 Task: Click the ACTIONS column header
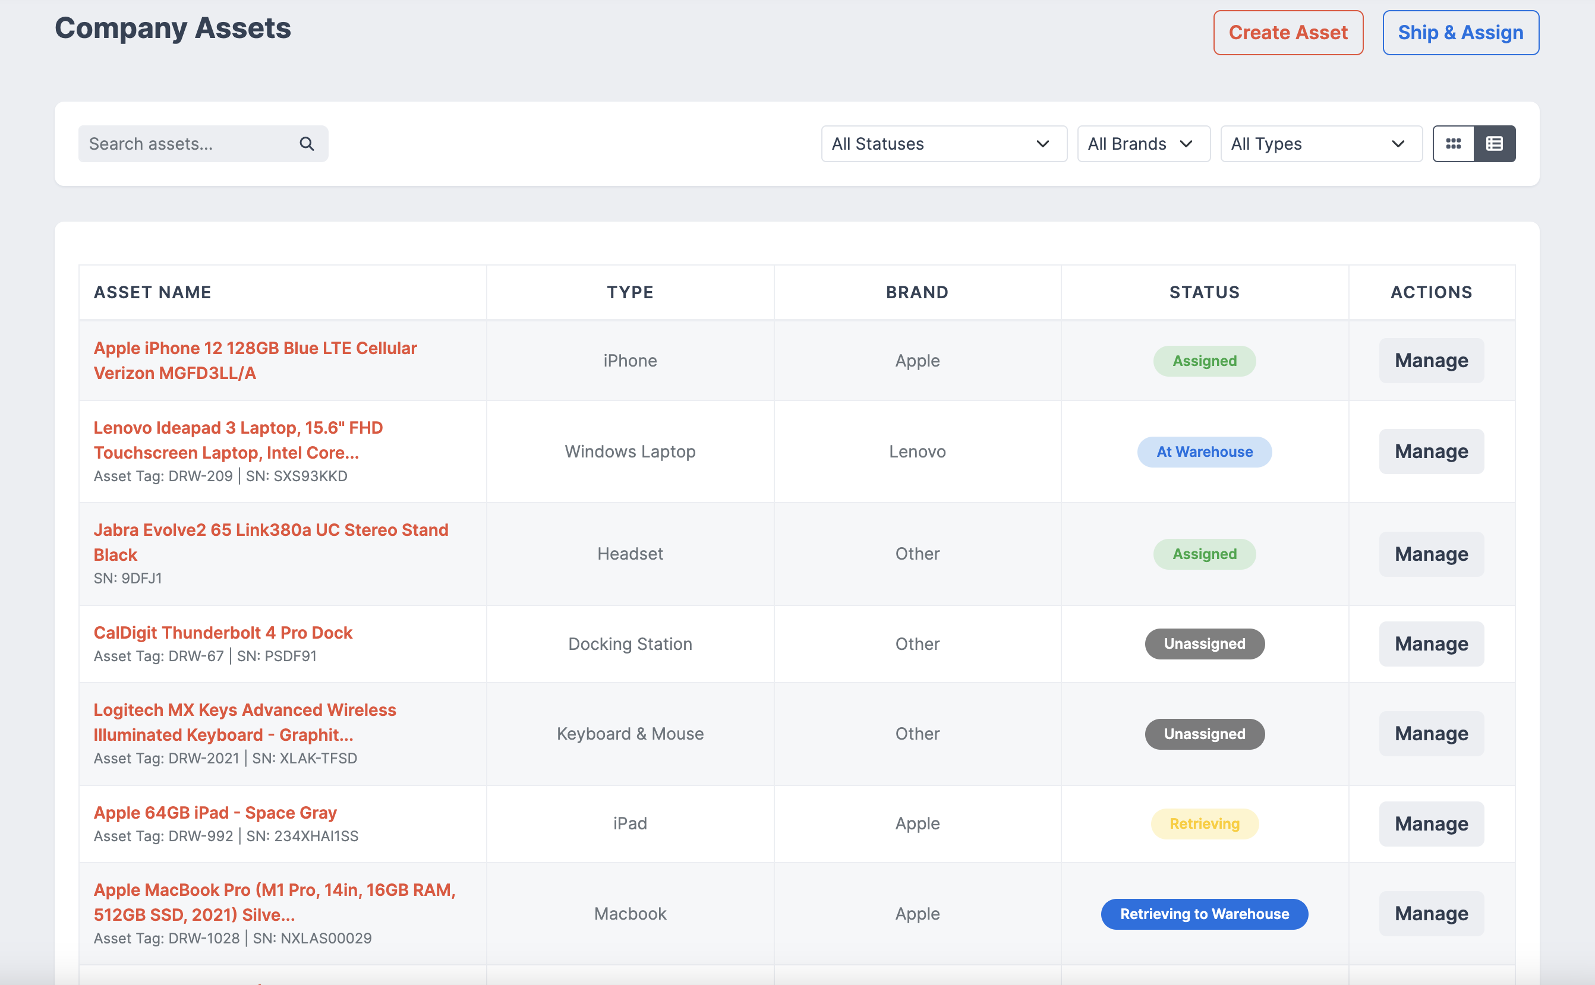[x=1431, y=292]
